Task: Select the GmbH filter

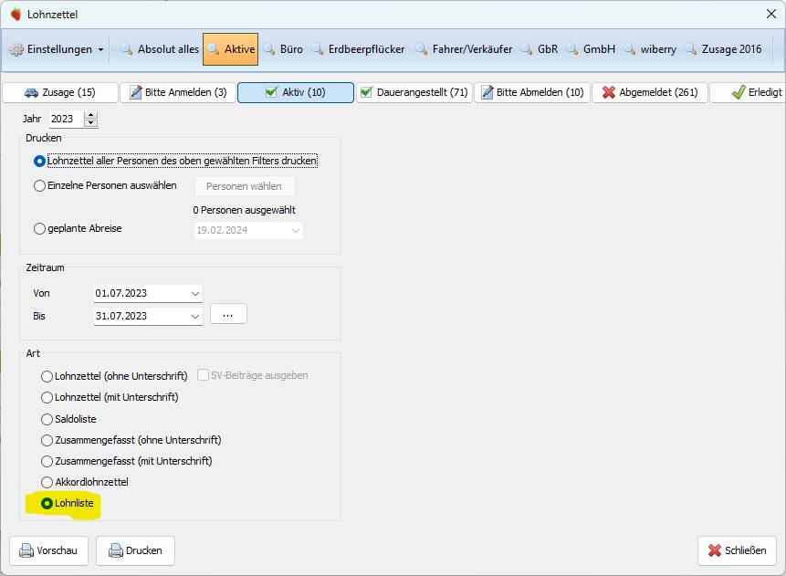Action: [x=591, y=49]
